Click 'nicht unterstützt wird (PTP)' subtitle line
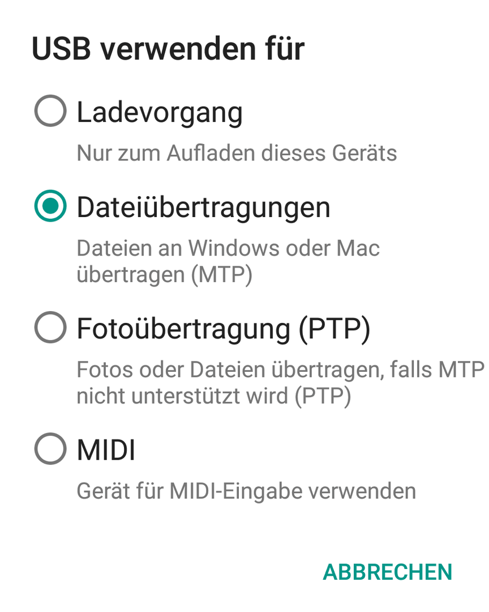The height and width of the screenshot is (612, 489). pyautogui.click(x=214, y=396)
